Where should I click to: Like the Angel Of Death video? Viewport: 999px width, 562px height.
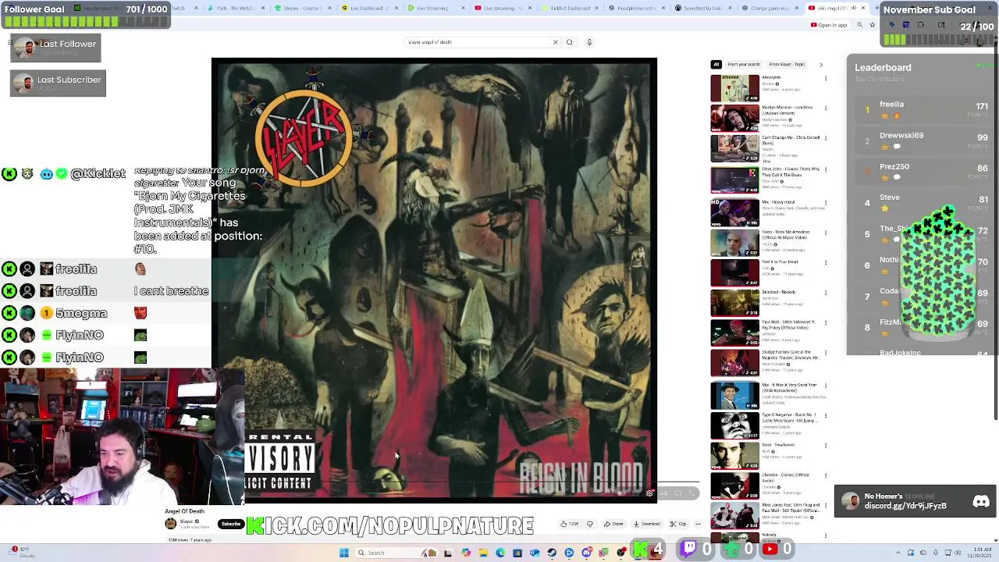pyautogui.click(x=571, y=524)
